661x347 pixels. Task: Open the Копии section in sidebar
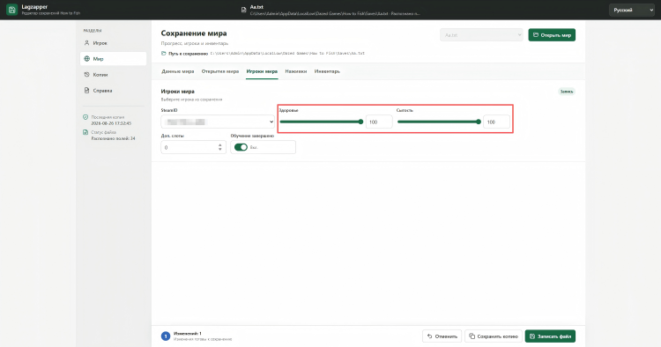pyautogui.click(x=113, y=75)
